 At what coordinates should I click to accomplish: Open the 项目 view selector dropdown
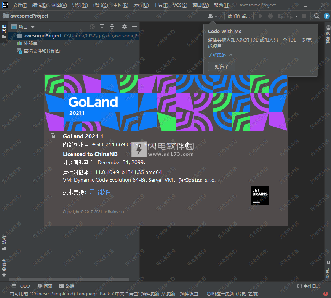pos(23,27)
